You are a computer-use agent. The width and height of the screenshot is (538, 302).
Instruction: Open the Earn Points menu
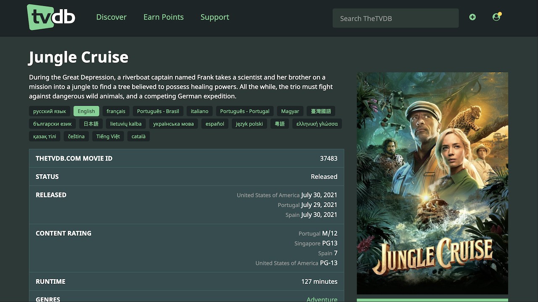click(164, 17)
